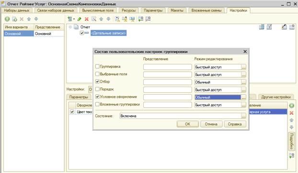Open edit mode selector for Порядок

pyautogui.click(x=243, y=90)
